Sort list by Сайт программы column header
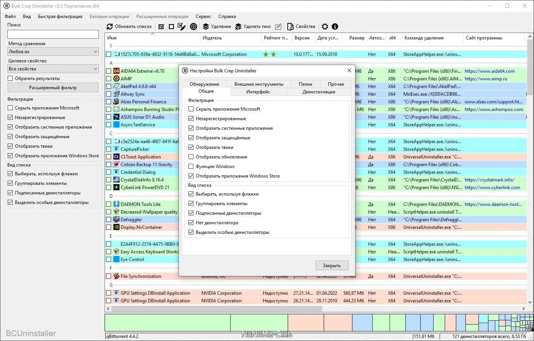534x341 pixels. [x=494, y=38]
